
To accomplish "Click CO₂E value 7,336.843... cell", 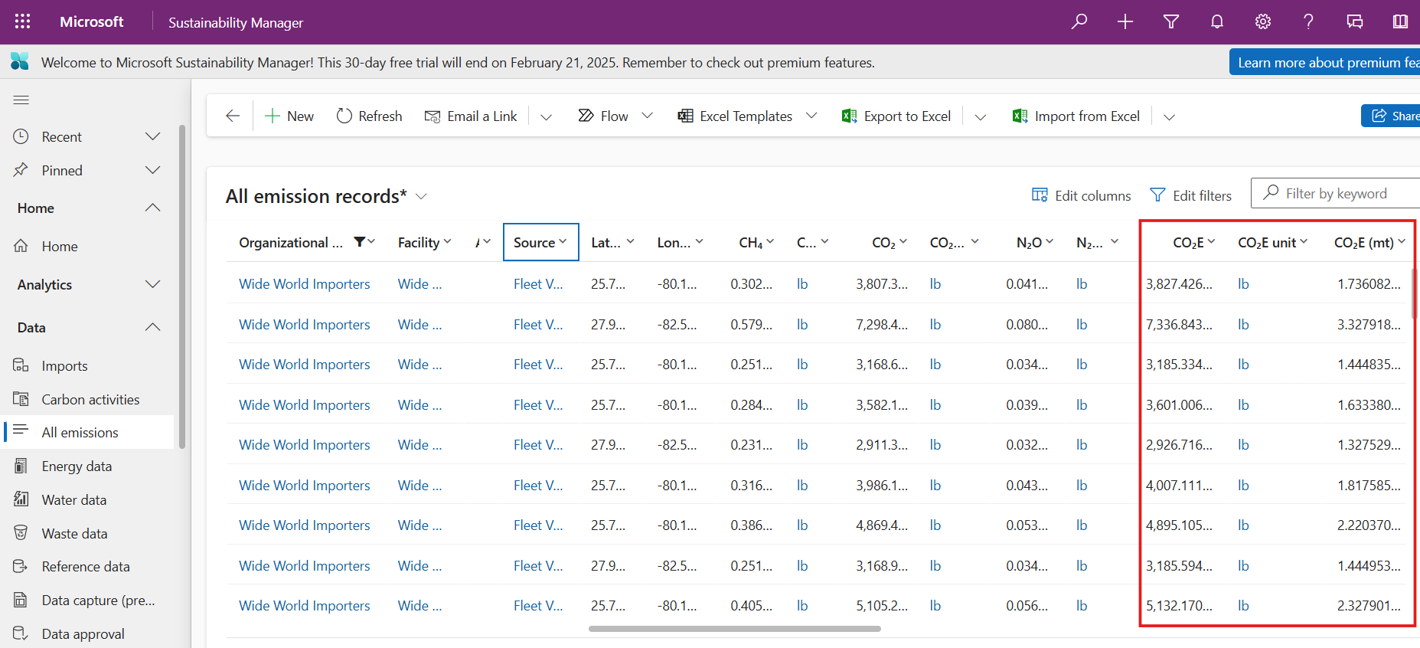I will (x=1179, y=324).
